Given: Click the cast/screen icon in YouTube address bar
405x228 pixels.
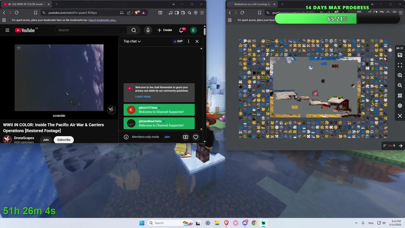Looking at the screenshot, I should (122, 13).
